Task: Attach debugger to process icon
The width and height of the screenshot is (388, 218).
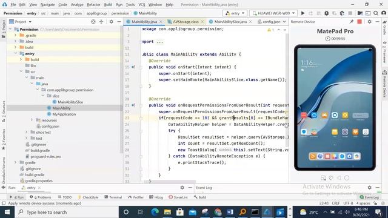Action: click(x=342, y=13)
